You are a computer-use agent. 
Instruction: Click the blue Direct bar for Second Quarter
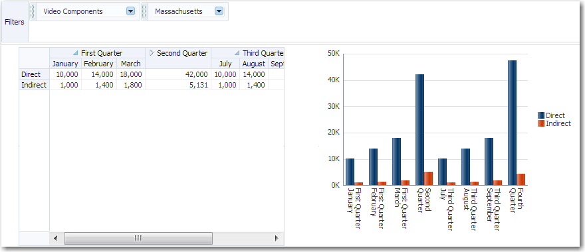(x=419, y=129)
